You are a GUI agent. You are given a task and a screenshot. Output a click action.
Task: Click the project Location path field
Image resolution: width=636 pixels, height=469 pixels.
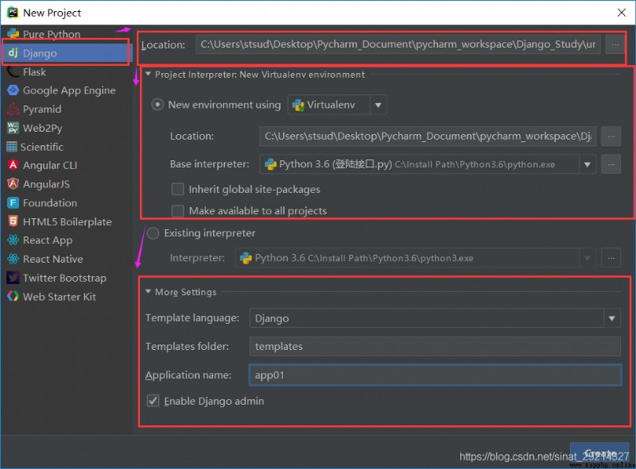click(x=398, y=44)
